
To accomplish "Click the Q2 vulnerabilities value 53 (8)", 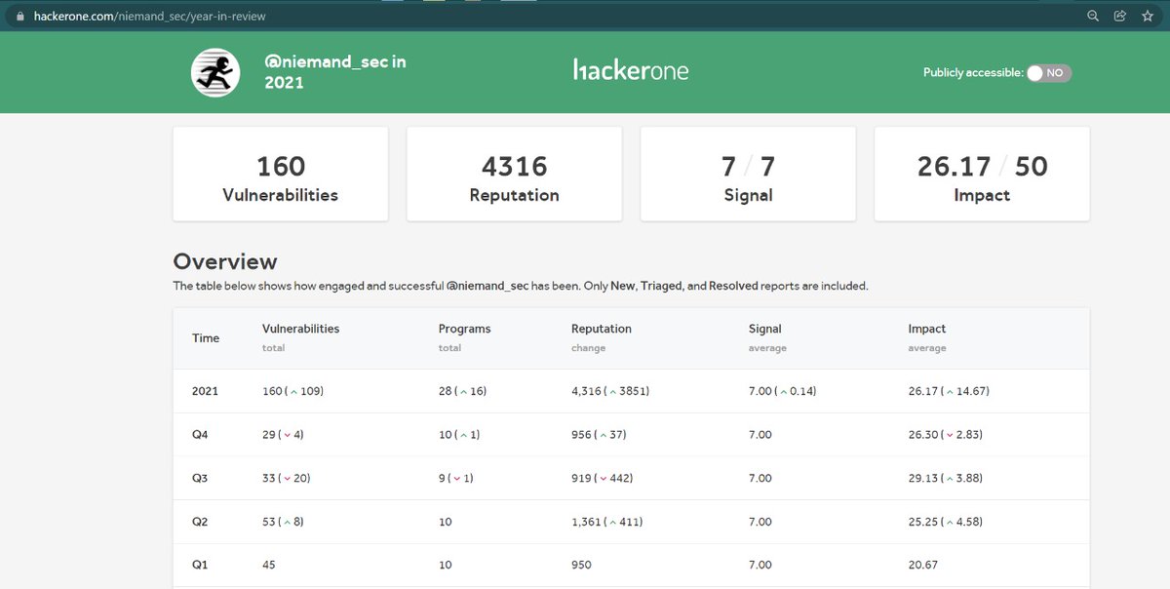I will click(x=283, y=522).
